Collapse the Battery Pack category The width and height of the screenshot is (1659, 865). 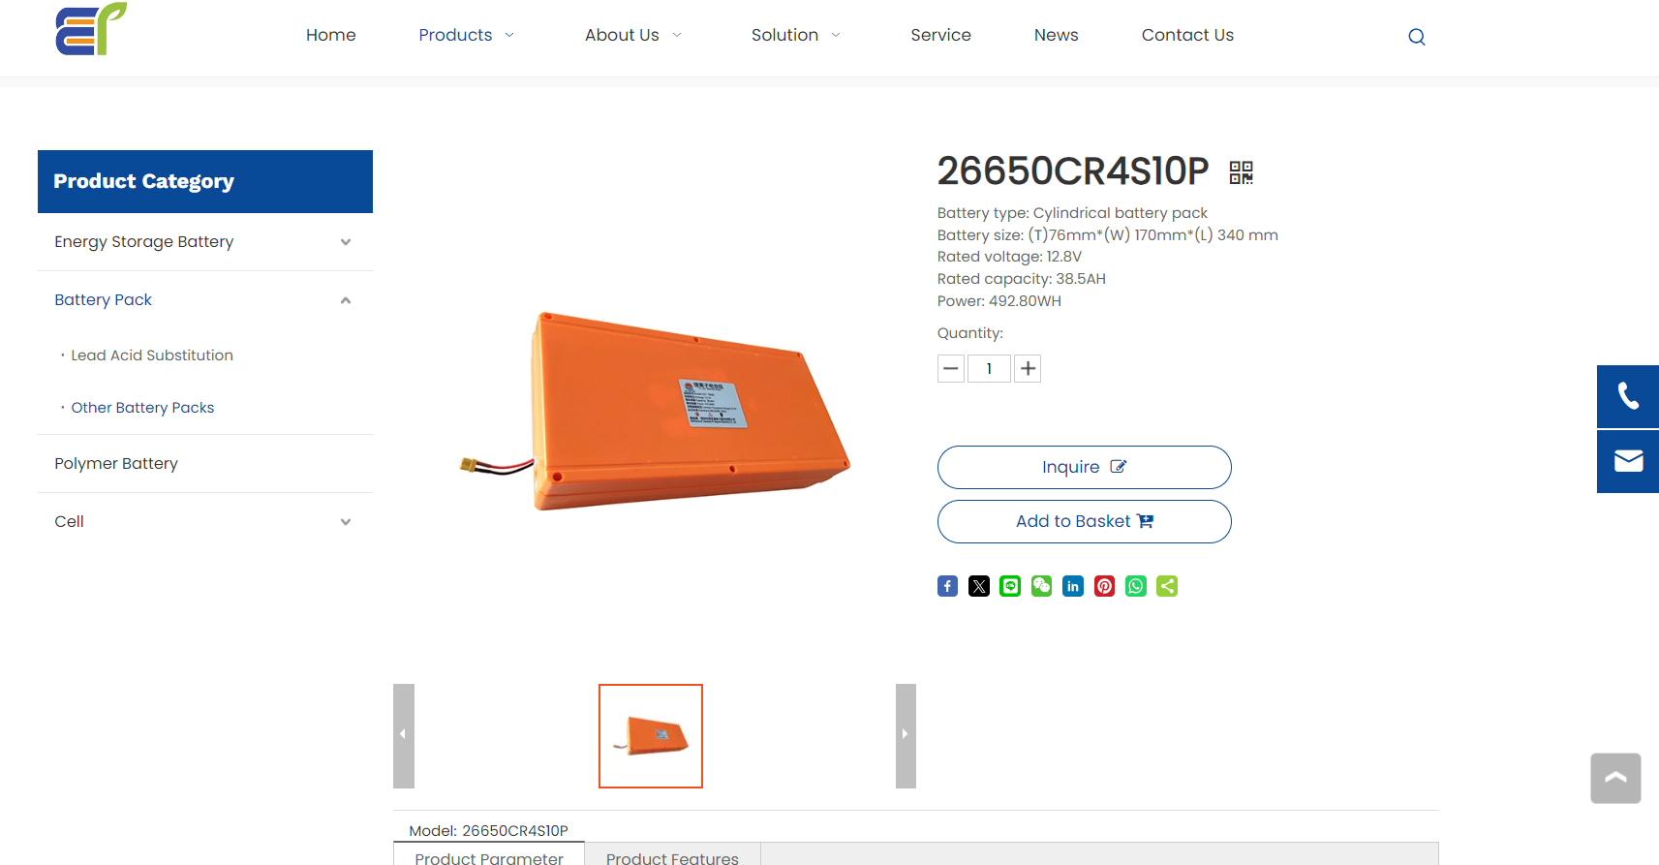click(346, 300)
